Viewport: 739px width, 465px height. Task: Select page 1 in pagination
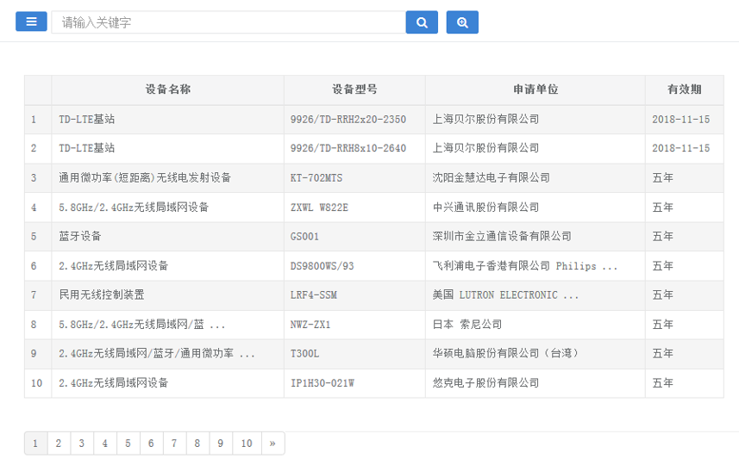point(35,443)
